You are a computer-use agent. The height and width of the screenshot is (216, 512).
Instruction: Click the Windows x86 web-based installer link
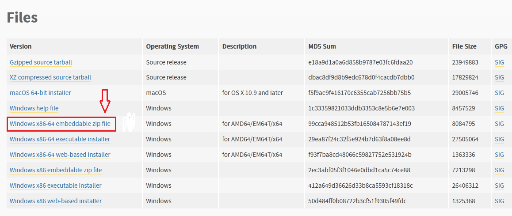pos(56,201)
